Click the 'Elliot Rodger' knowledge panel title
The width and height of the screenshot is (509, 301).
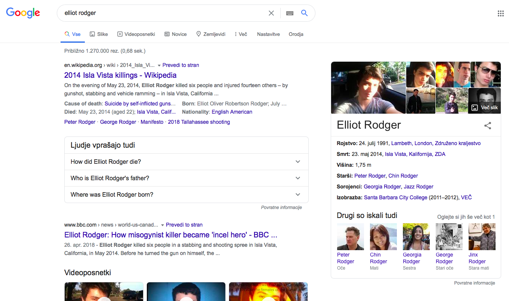369,125
